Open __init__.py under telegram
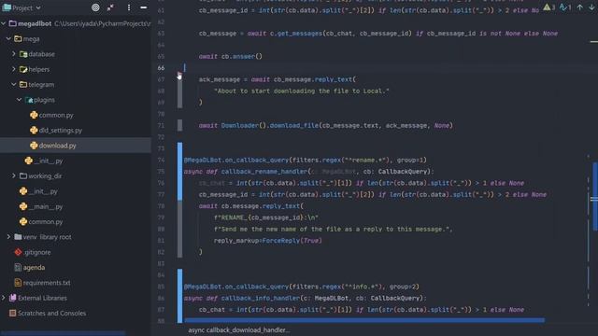 coord(48,161)
